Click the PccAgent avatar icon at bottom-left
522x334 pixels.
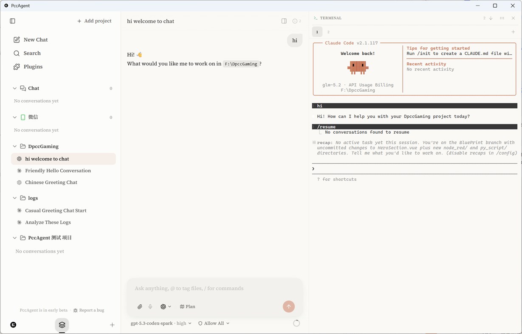[13, 325]
